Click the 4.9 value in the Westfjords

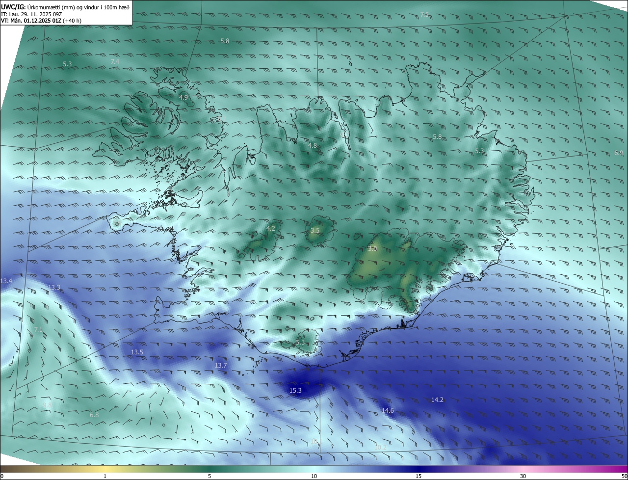click(x=183, y=98)
